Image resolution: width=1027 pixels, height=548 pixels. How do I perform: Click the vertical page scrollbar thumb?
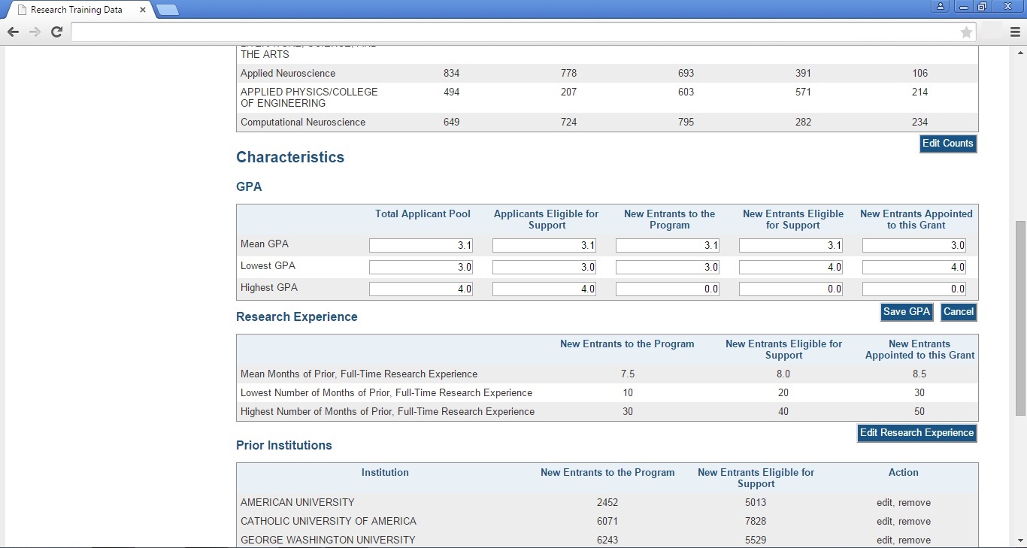pos(1020,317)
